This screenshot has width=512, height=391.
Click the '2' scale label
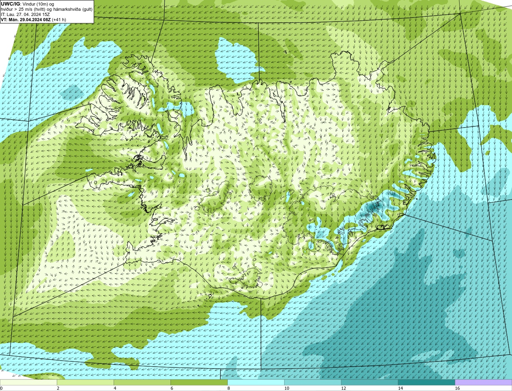pos(58,388)
